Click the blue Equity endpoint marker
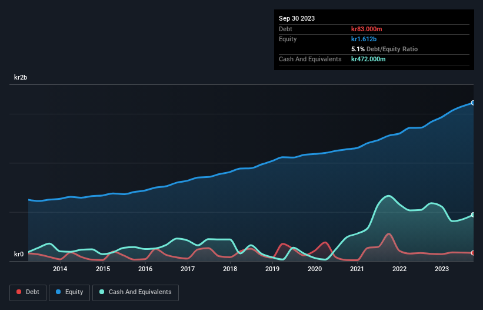483x310 pixels. pos(473,103)
